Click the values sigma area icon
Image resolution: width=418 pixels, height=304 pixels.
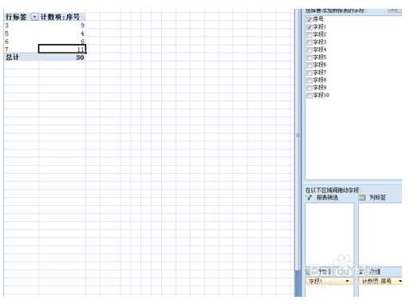361,272
